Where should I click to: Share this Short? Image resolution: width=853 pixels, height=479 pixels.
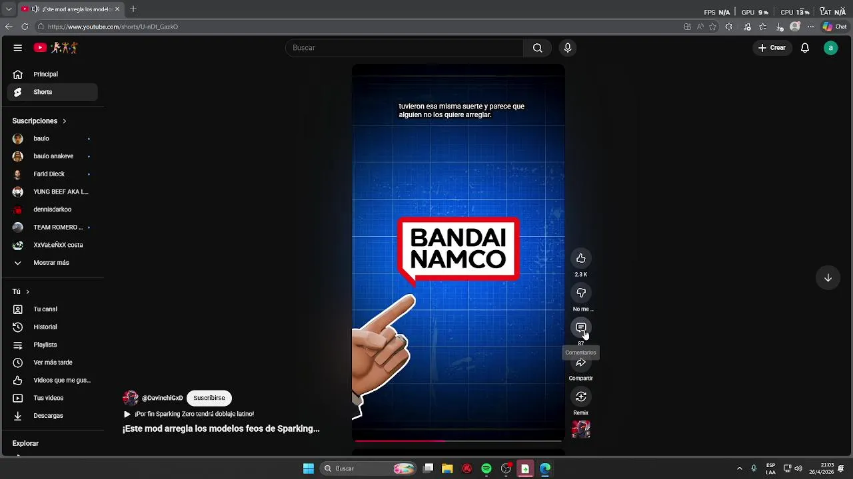click(x=581, y=363)
